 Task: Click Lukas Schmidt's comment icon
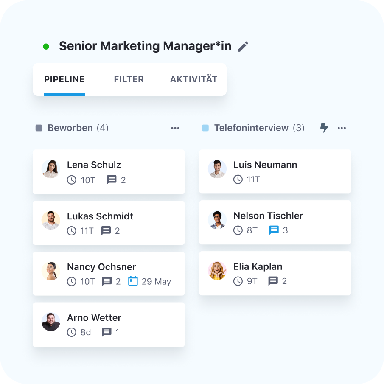(x=106, y=231)
